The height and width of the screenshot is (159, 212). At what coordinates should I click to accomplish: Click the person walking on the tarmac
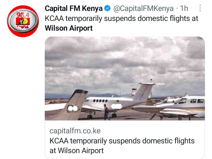point(106,112)
